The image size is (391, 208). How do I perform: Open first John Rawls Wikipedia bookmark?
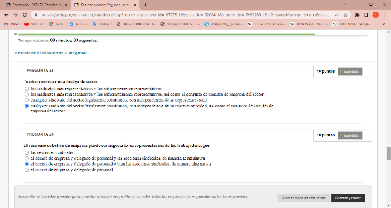tap(309, 24)
